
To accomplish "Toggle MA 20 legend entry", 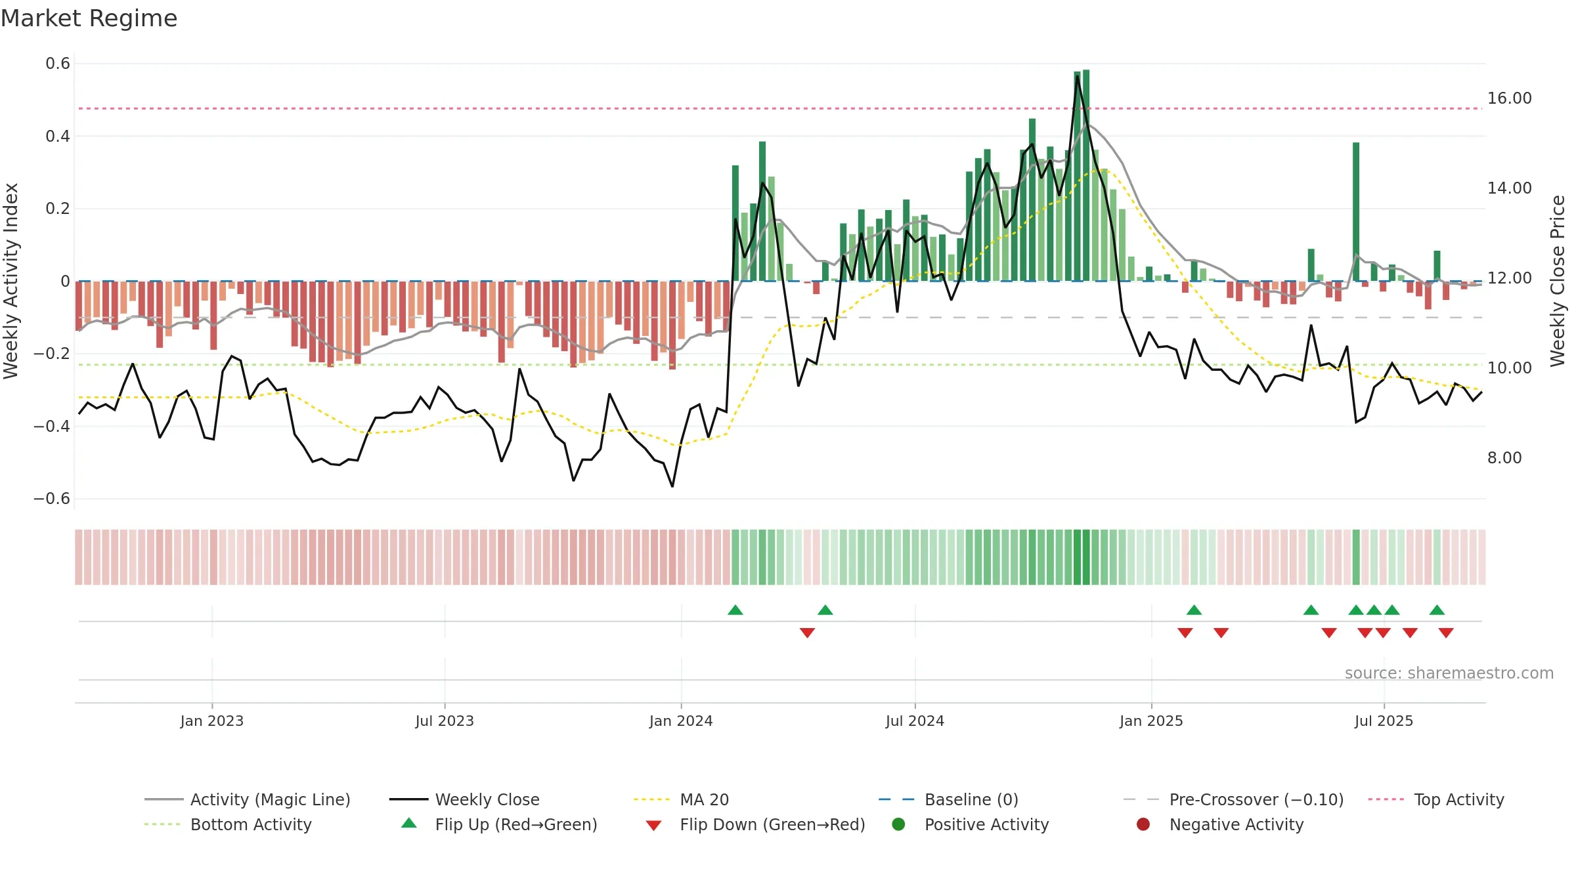I will [x=682, y=799].
